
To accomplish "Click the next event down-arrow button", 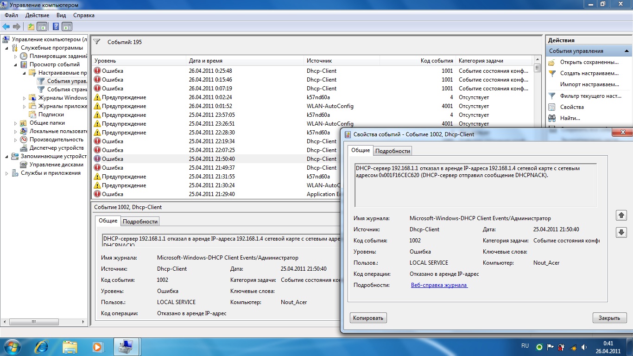I will [621, 232].
